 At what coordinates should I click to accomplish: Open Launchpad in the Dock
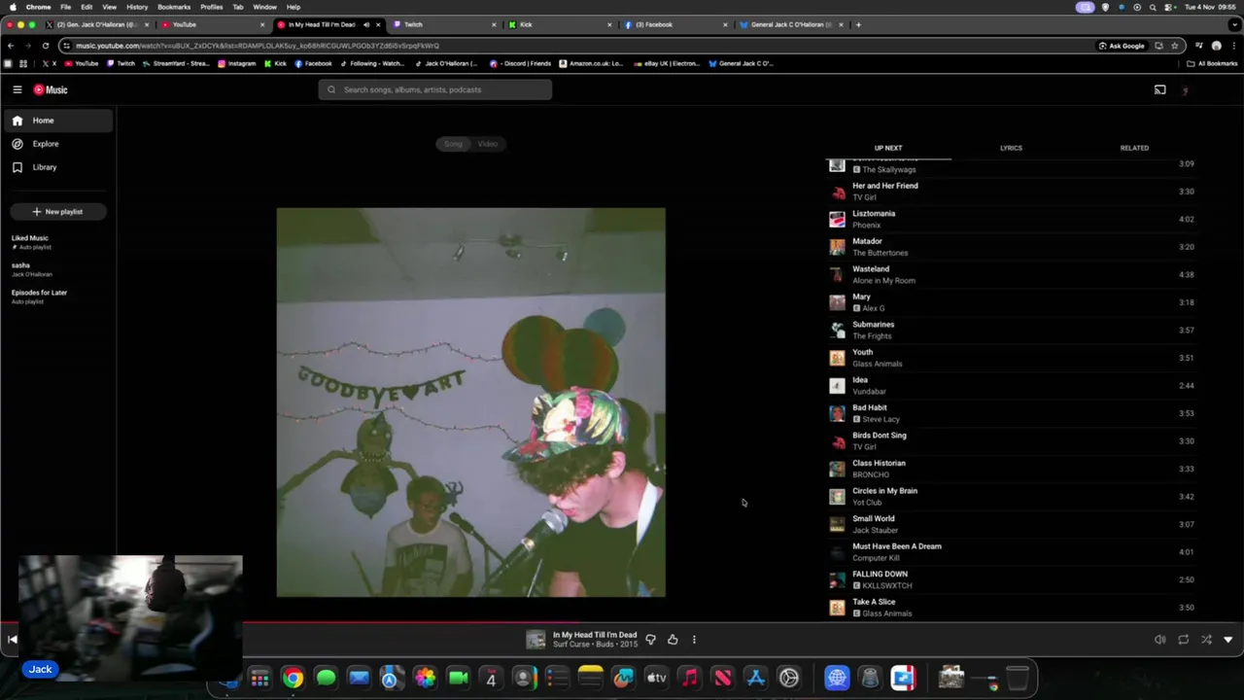[259, 678]
